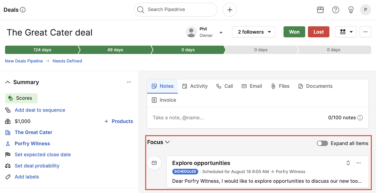376x193 pixels.
Task: Click the person icon beside Porfry Witness
Action: (8, 143)
